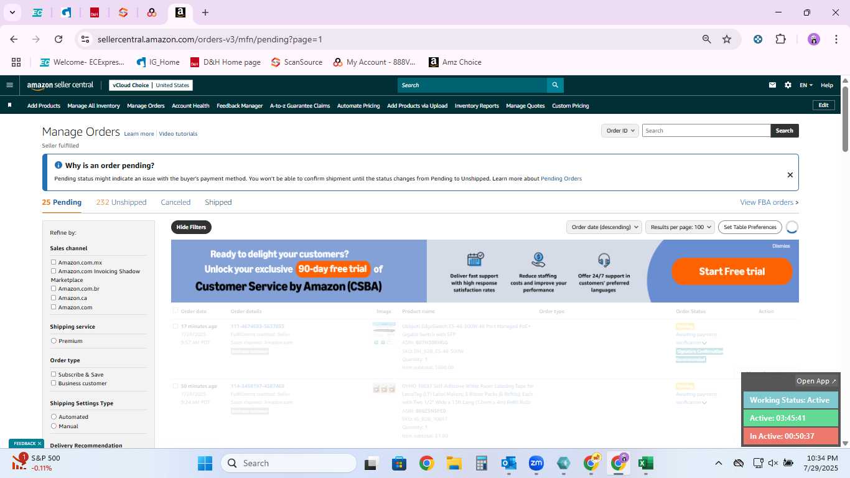Click the Open App overlay button
This screenshot has width=850, height=478.
coord(817,381)
